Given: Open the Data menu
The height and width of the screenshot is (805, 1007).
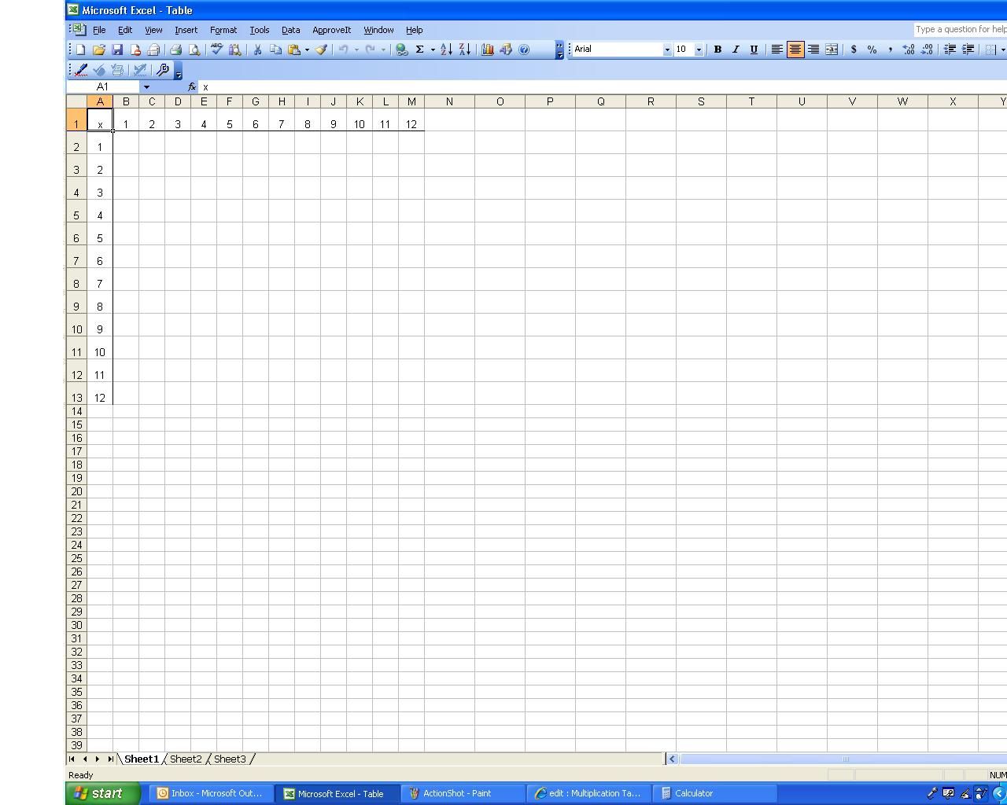Looking at the screenshot, I should (x=290, y=30).
